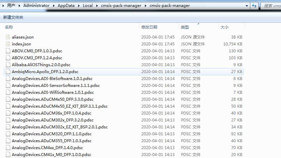Click the ADI-BleSoftware.1.0.1.pdsc file icon
The width and height of the screenshot is (281, 158).
(8, 79)
